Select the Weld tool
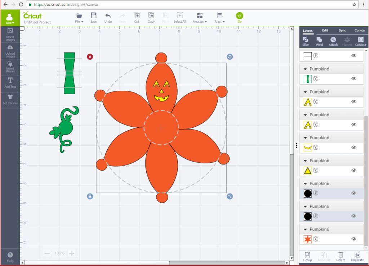 [319, 40]
